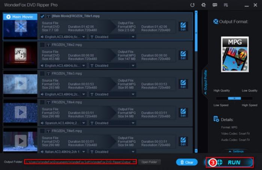Edit the FROZEN_Title3.mpg entry

click(183, 84)
